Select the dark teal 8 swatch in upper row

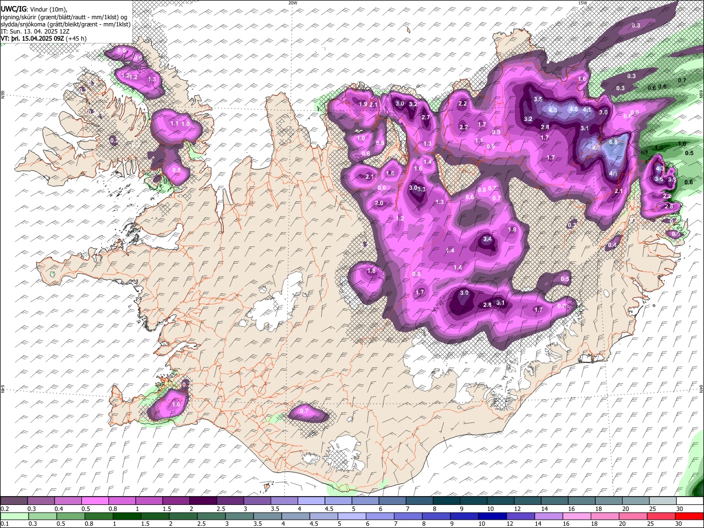[447, 501]
